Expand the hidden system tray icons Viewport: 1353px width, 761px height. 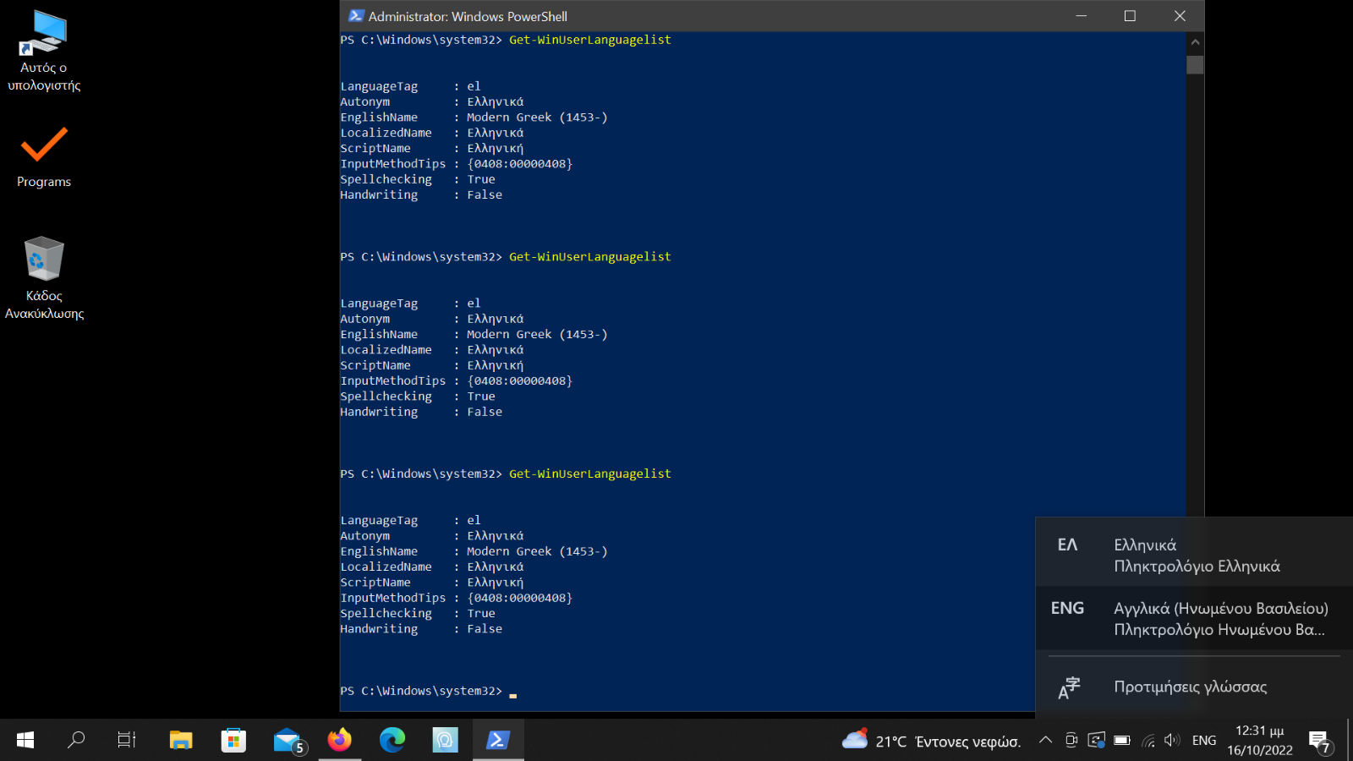1046,741
